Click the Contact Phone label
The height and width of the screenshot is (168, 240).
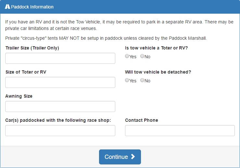pyautogui.click(x=141, y=120)
